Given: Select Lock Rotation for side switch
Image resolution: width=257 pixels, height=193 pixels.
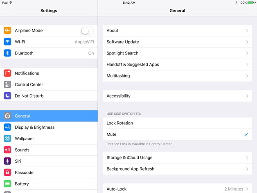Looking at the screenshot, I should click(x=177, y=123).
